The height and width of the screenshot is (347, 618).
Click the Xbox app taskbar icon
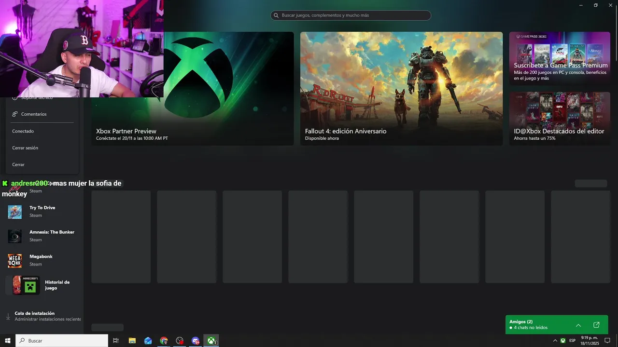pos(211,341)
